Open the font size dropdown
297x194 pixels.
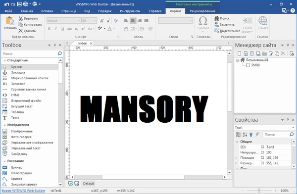[x=95, y=20]
